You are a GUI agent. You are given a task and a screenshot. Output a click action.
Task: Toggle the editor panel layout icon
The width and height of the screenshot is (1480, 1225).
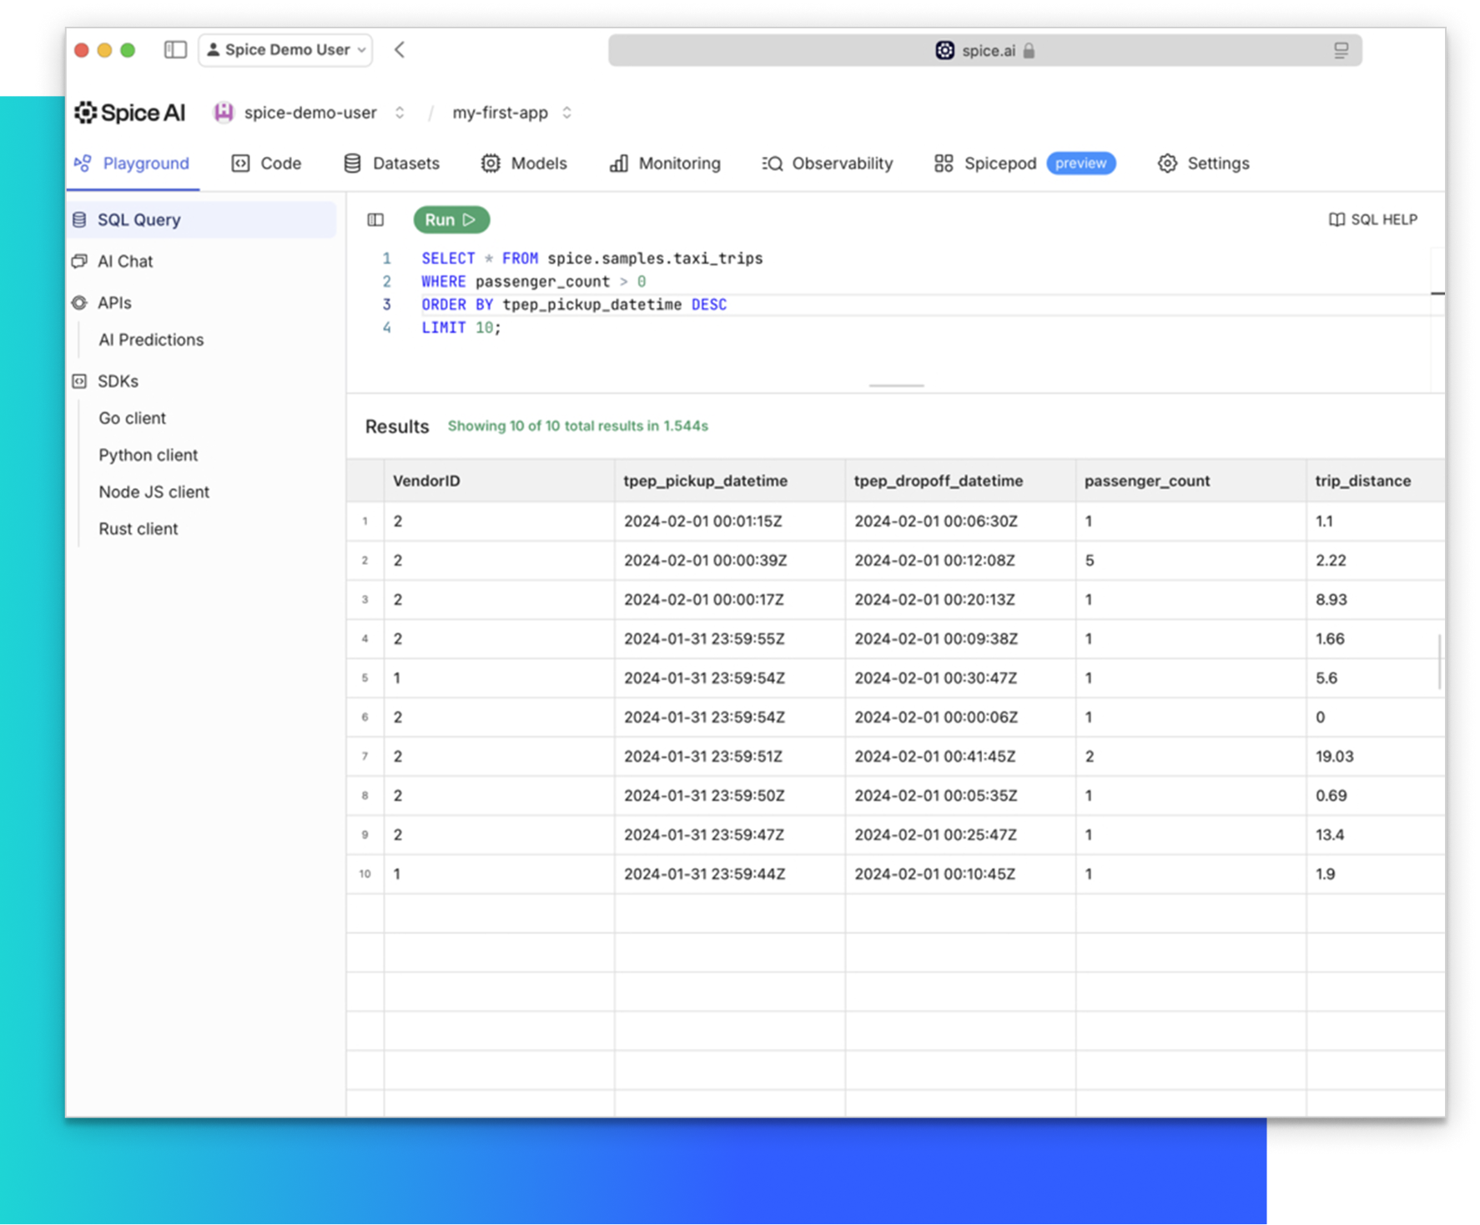(375, 220)
